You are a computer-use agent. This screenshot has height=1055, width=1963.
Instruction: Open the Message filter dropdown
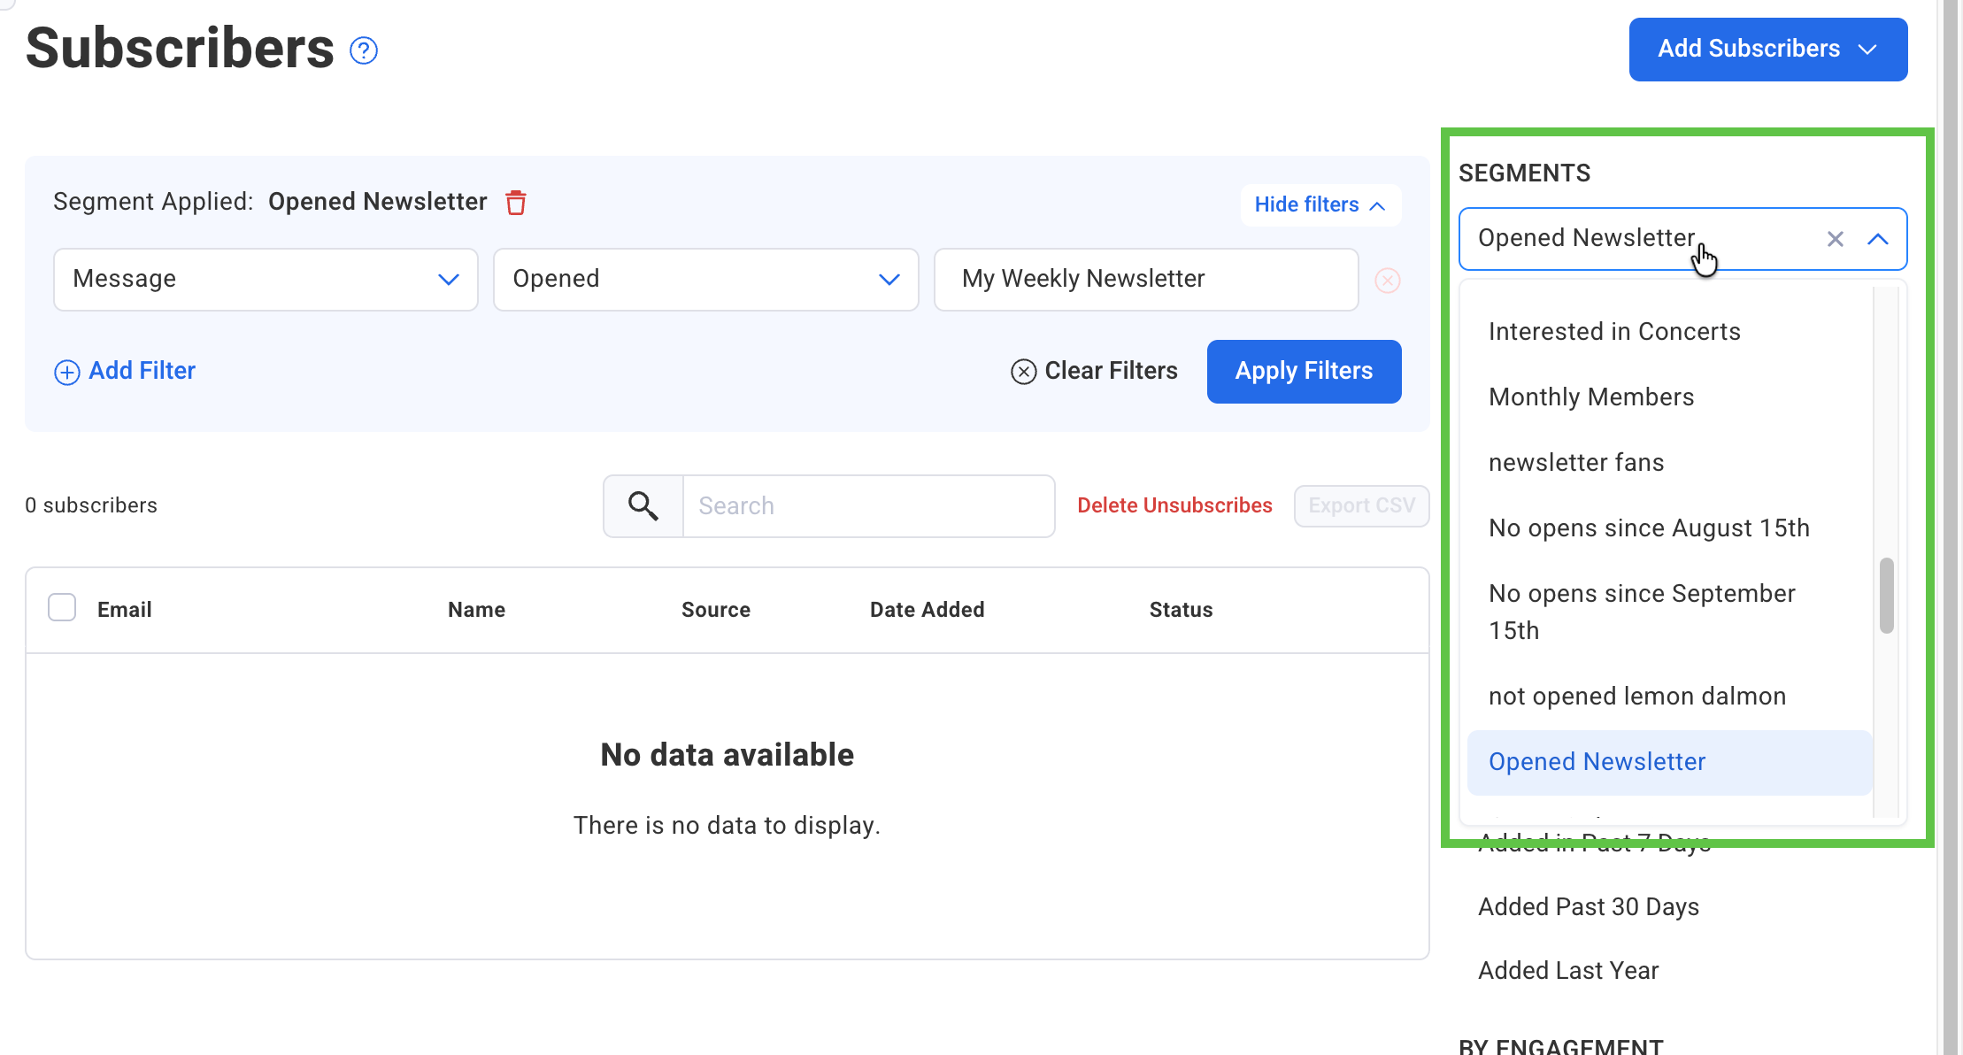click(x=266, y=280)
